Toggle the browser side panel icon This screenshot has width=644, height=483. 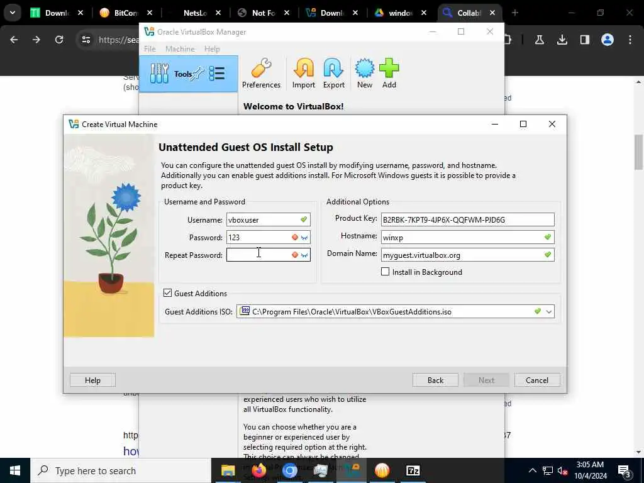click(584, 40)
